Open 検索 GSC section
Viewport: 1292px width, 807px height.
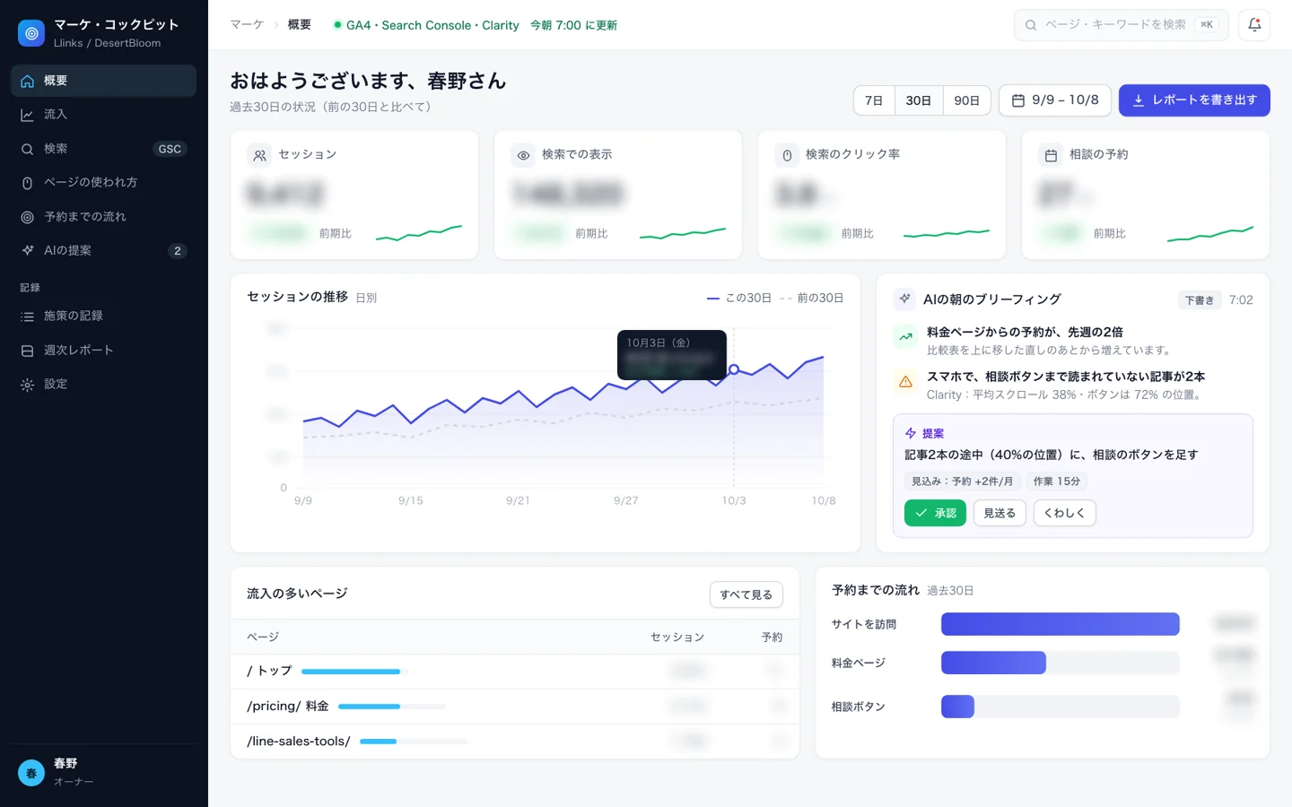point(103,149)
